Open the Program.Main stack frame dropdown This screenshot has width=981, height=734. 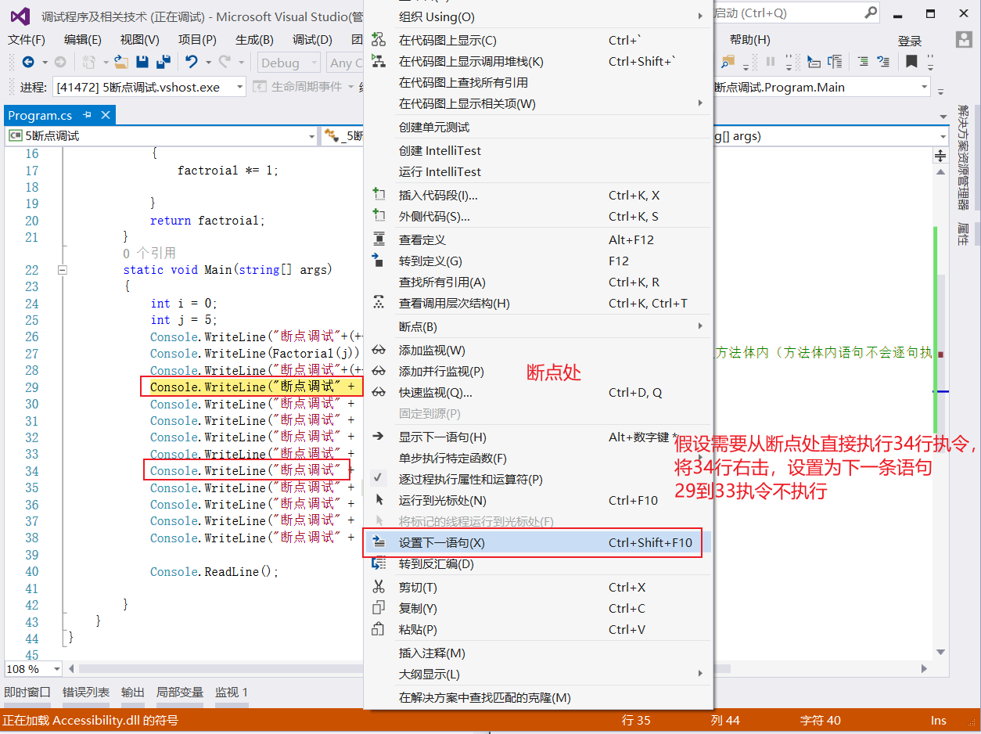point(924,87)
